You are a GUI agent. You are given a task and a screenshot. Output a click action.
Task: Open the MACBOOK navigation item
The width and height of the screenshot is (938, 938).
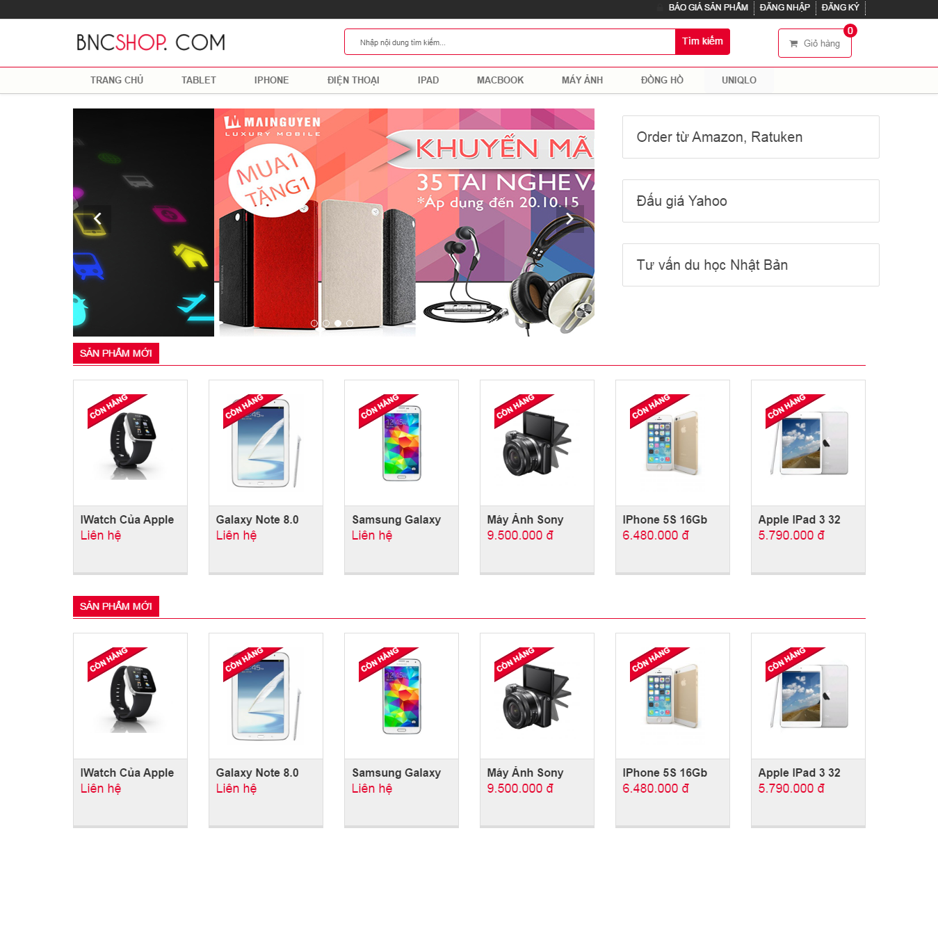pyautogui.click(x=500, y=80)
